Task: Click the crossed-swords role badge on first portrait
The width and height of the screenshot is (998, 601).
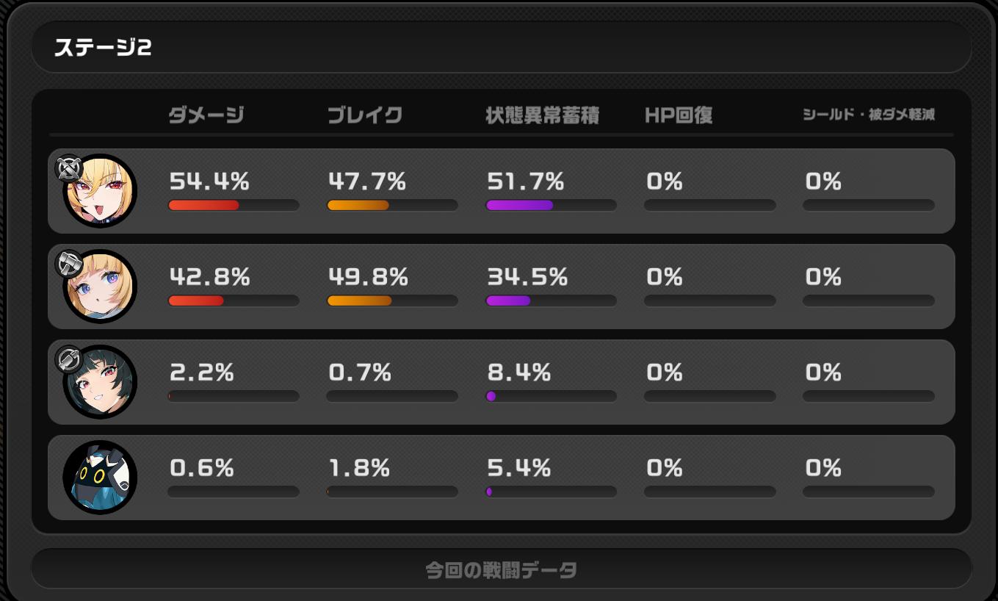Action: click(x=69, y=169)
